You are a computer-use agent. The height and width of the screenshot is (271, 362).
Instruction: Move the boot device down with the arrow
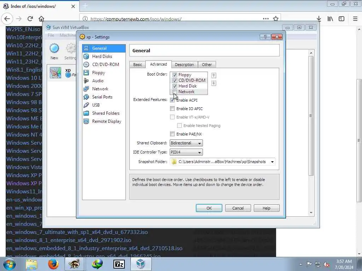(x=214, y=83)
